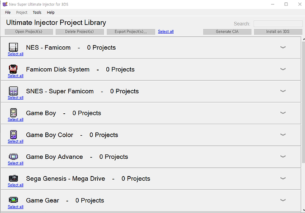Click the Generate CIA button
This screenshot has height=213, width=305.
coord(227,31)
